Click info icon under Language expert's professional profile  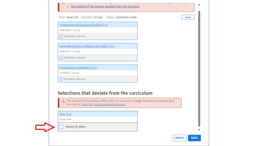point(61,58)
